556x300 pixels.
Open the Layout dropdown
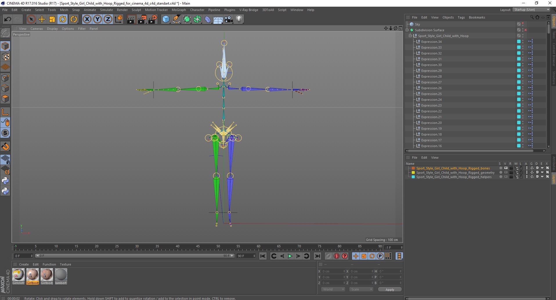point(531,10)
